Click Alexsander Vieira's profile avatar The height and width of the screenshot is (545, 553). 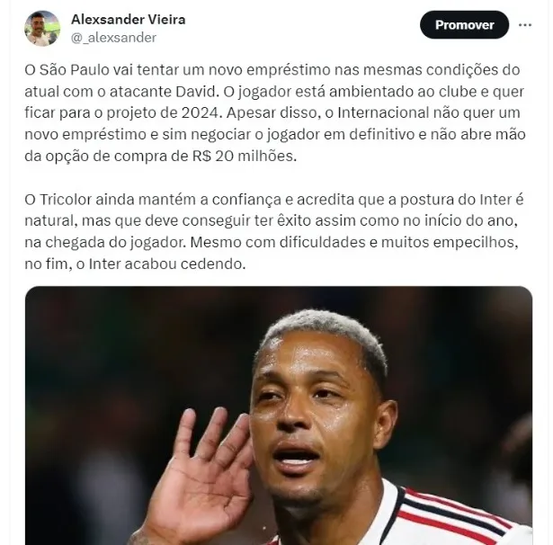pyautogui.click(x=42, y=28)
